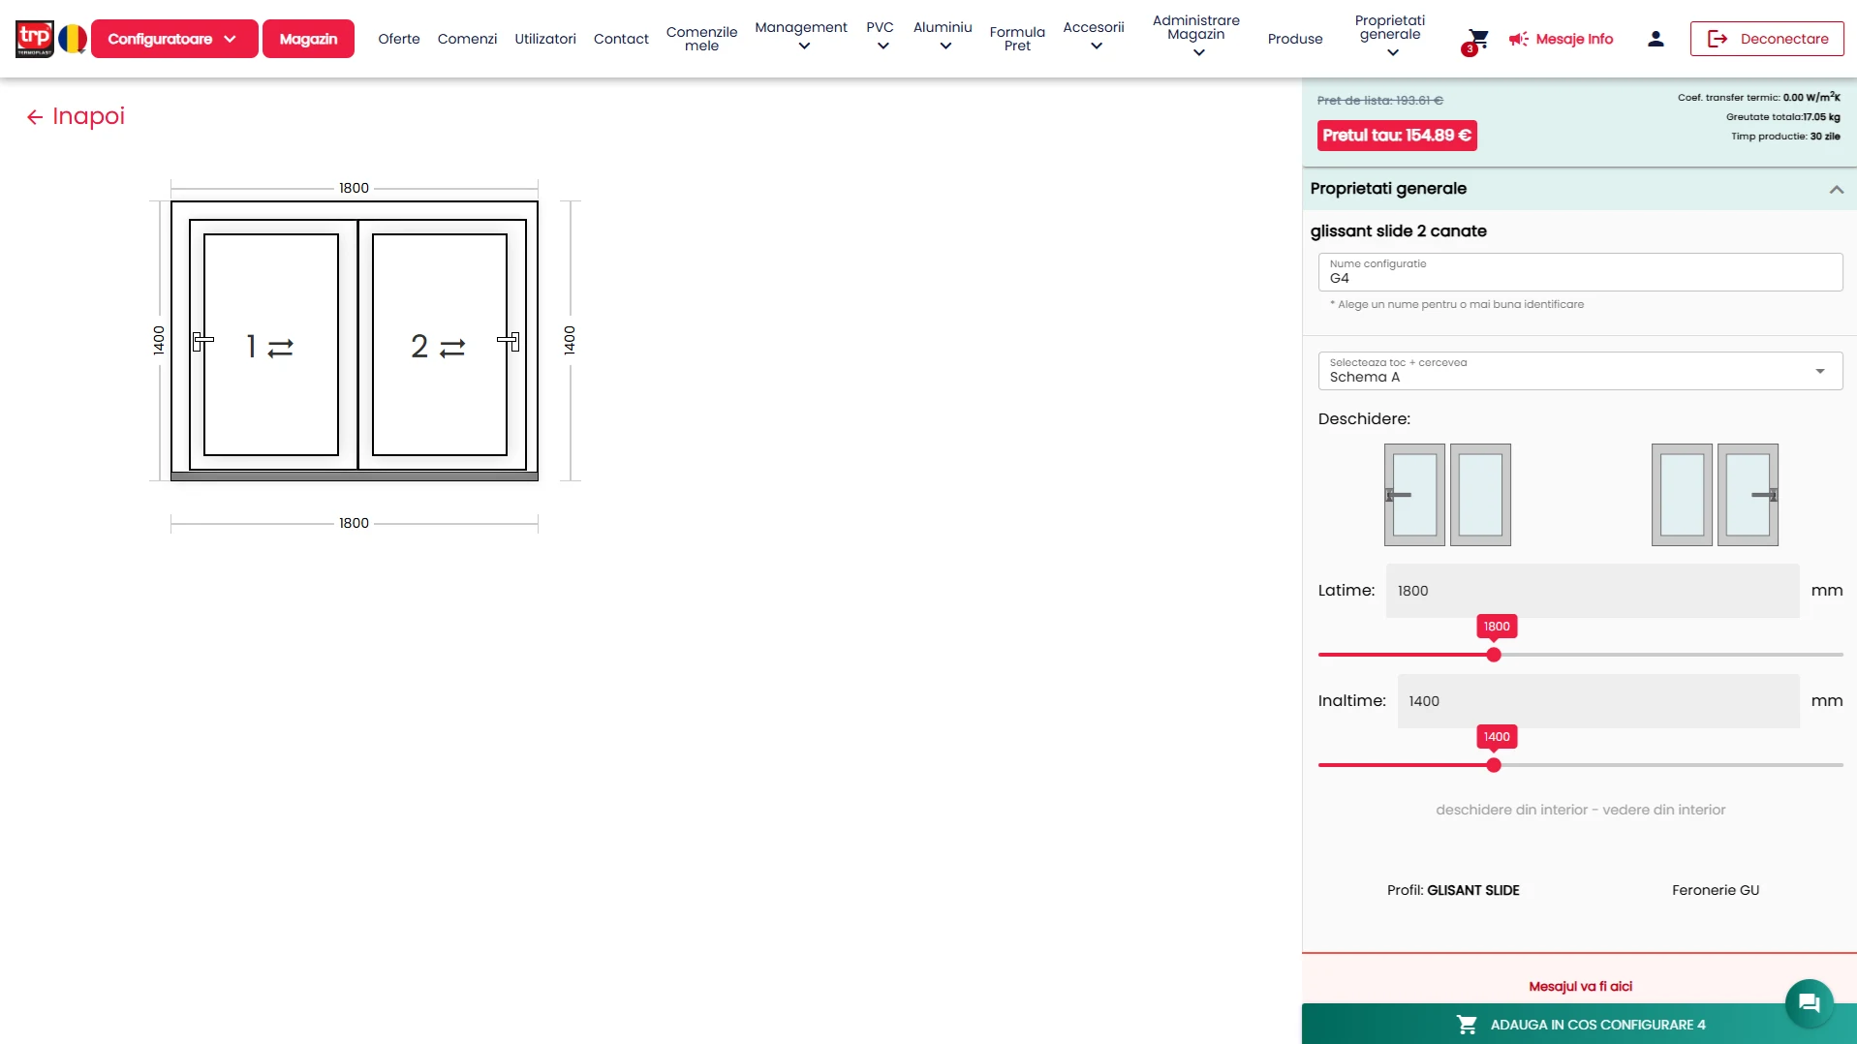Expand the Management menu

801,36
